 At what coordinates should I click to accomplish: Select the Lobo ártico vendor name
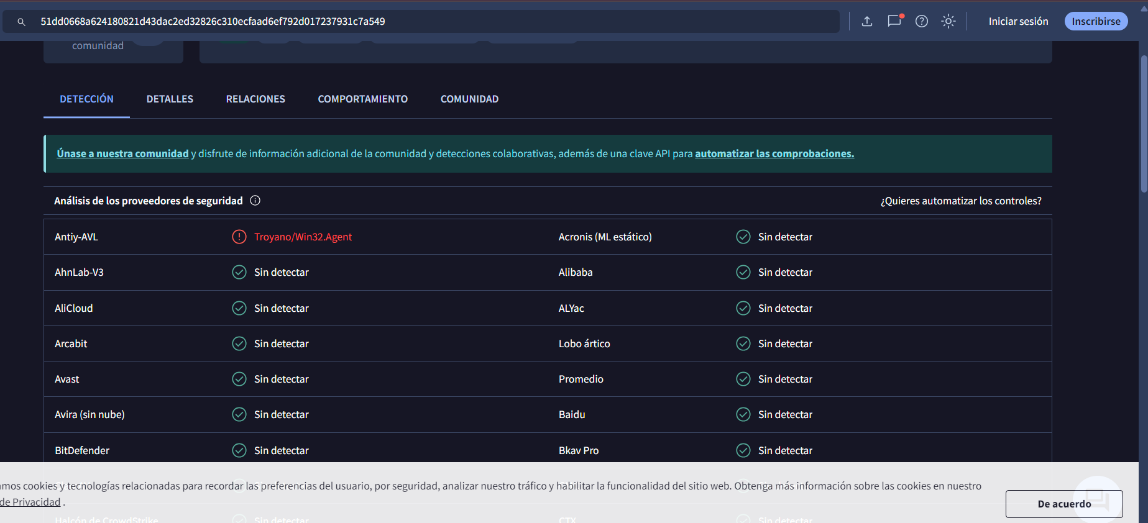click(x=584, y=343)
